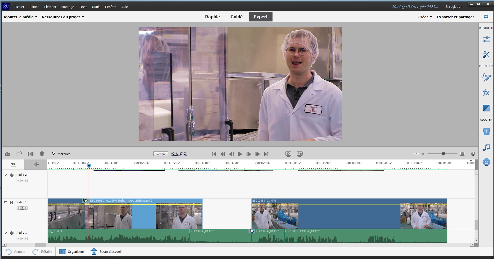Click the fit to visible timeline icon

(x=417, y=154)
